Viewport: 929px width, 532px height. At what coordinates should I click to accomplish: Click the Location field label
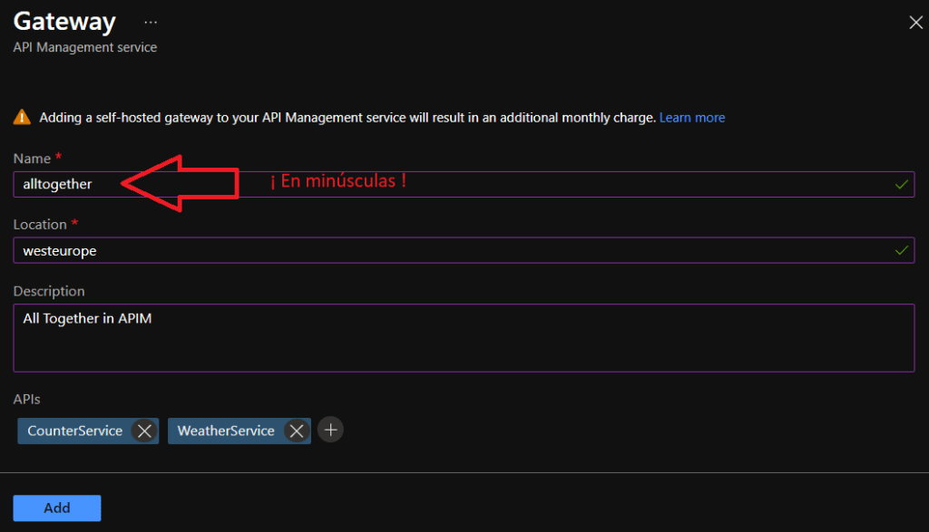point(40,224)
